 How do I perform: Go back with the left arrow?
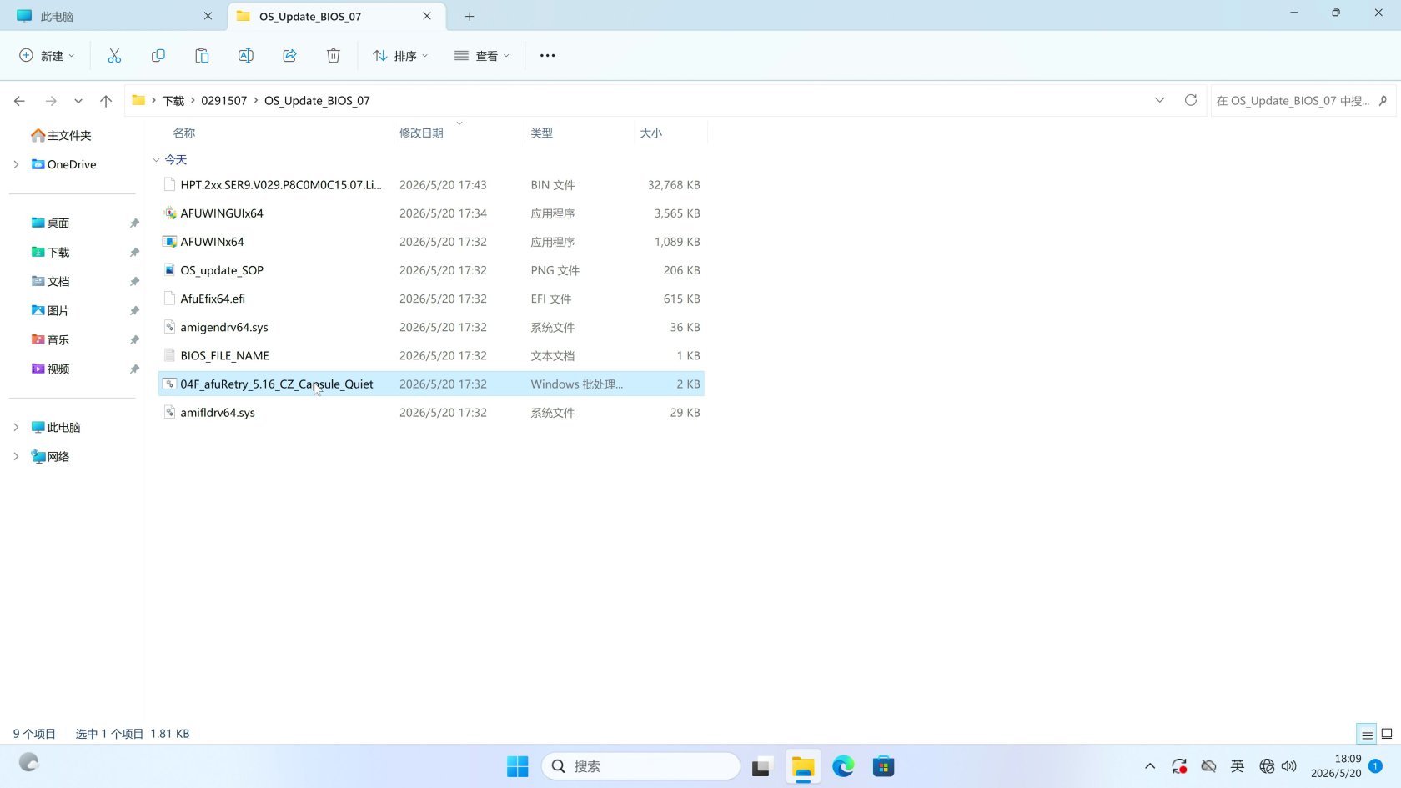coord(19,101)
